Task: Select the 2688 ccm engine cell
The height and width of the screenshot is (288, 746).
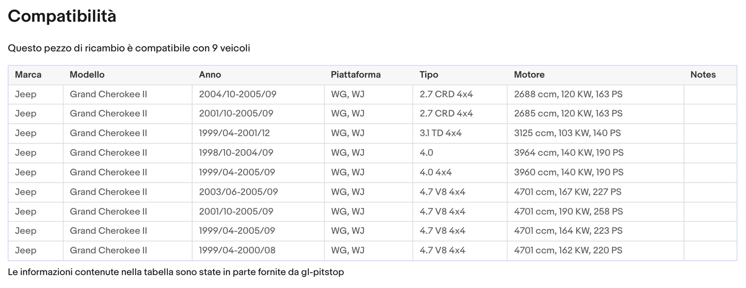Action: point(568,94)
